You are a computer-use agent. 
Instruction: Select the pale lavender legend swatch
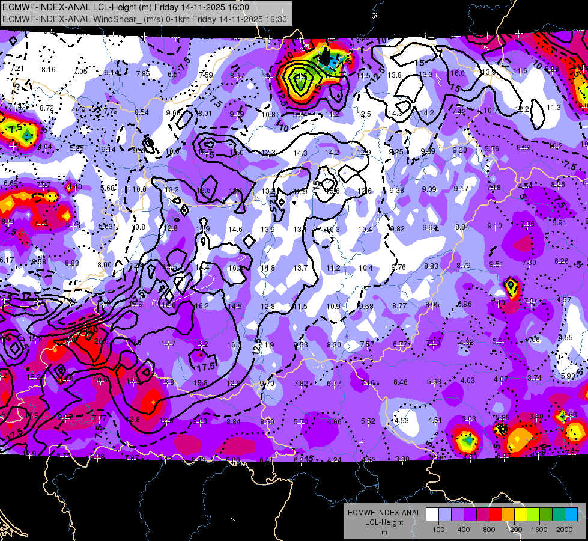pos(445,515)
